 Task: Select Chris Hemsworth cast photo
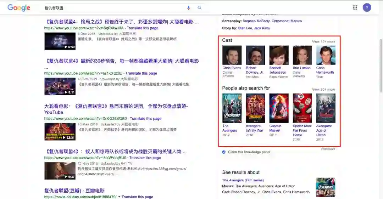(x=326, y=55)
